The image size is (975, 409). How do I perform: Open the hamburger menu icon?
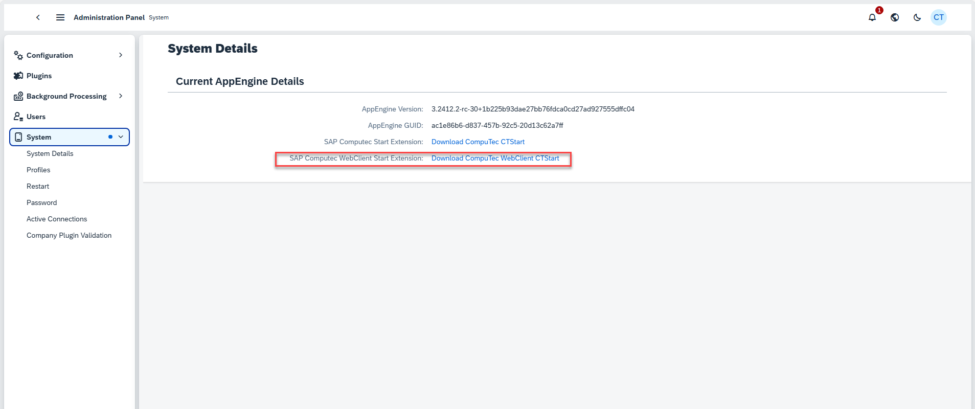click(x=60, y=17)
